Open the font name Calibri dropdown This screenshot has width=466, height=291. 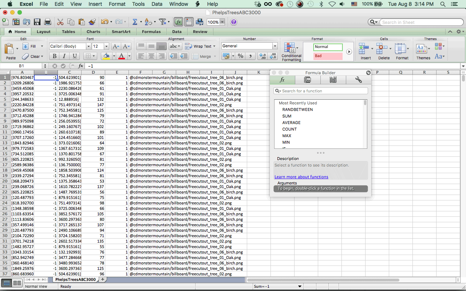click(88, 46)
